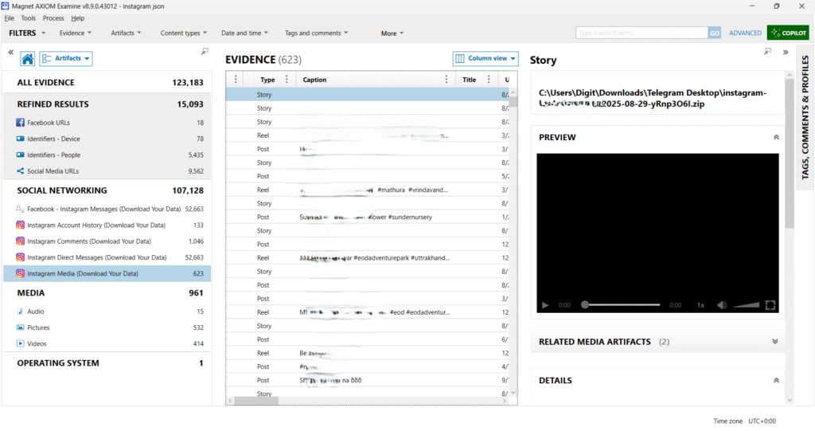Select the Media category header
815x431 pixels.
(107, 293)
